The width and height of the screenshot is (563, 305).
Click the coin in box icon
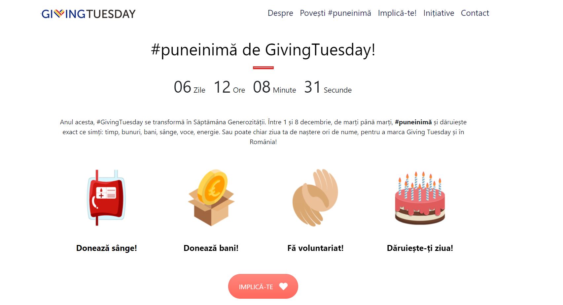click(x=211, y=198)
